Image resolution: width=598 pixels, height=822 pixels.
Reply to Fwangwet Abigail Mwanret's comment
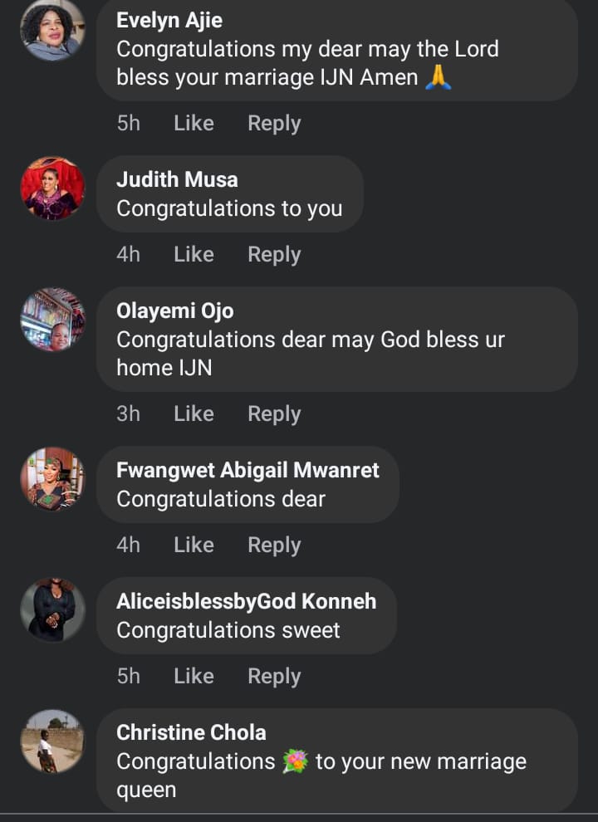pos(274,546)
